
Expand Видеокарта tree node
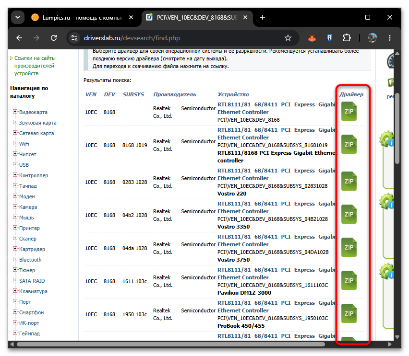click(x=15, y=112)
